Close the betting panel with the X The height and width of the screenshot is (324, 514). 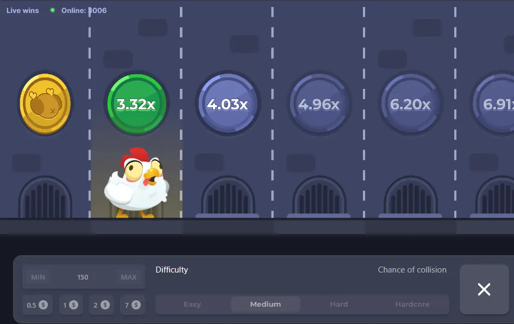(484, 289)
